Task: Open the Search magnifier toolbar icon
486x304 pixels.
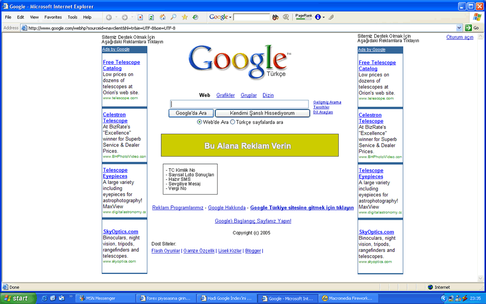Action: pyautogui.click(x=174, y=17)
